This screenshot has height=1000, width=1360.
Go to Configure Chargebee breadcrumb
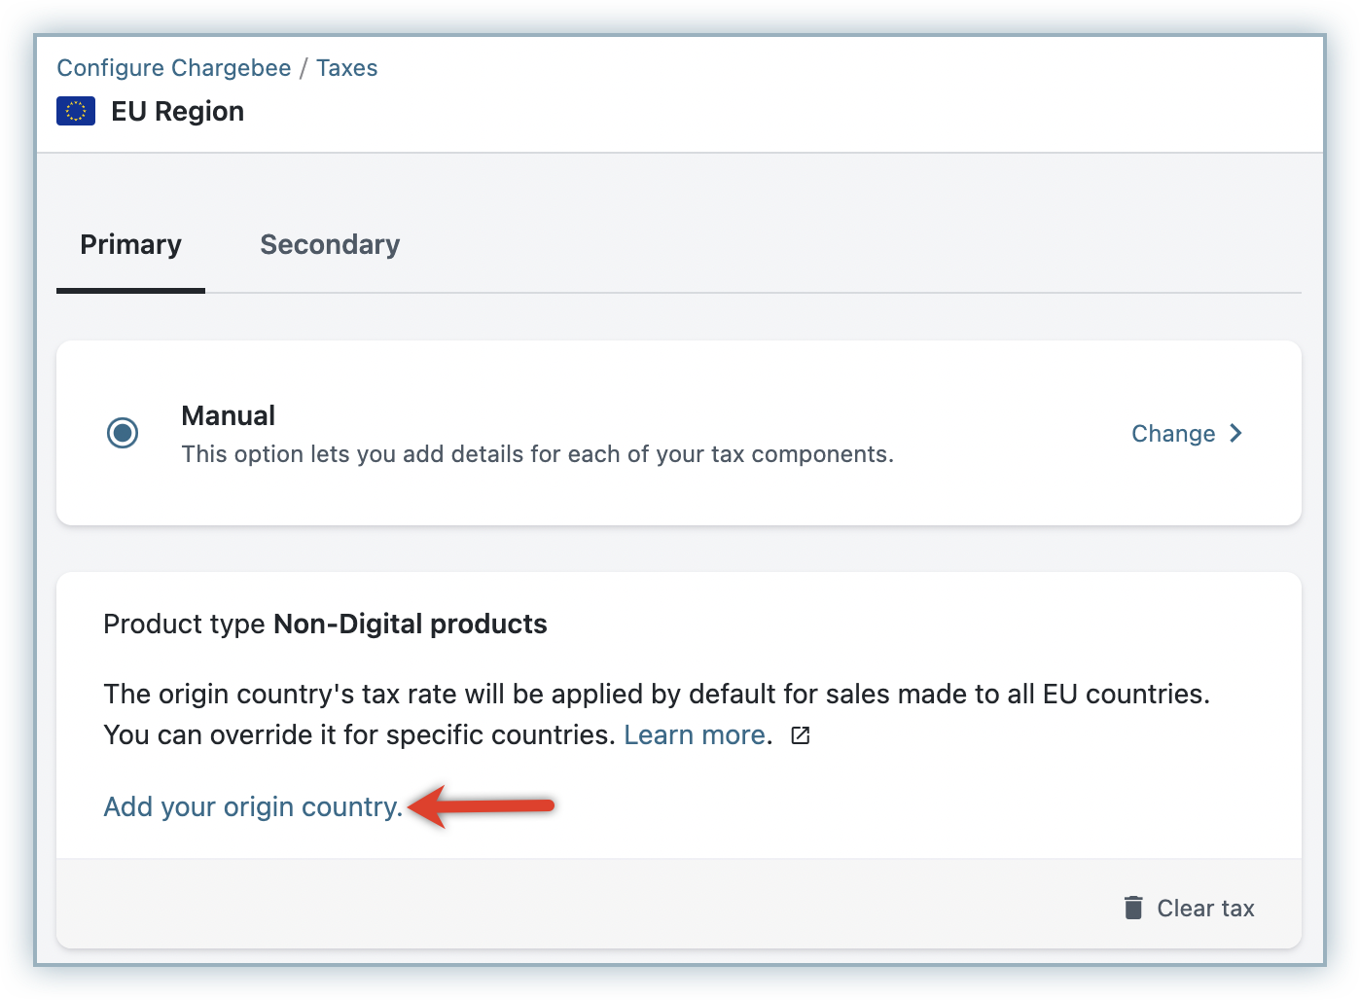174,68
